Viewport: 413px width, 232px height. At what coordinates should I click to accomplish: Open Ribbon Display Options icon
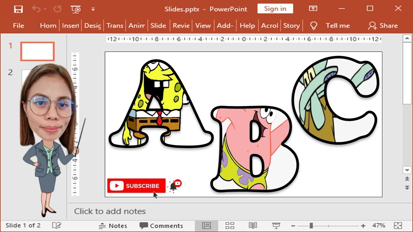313,8
